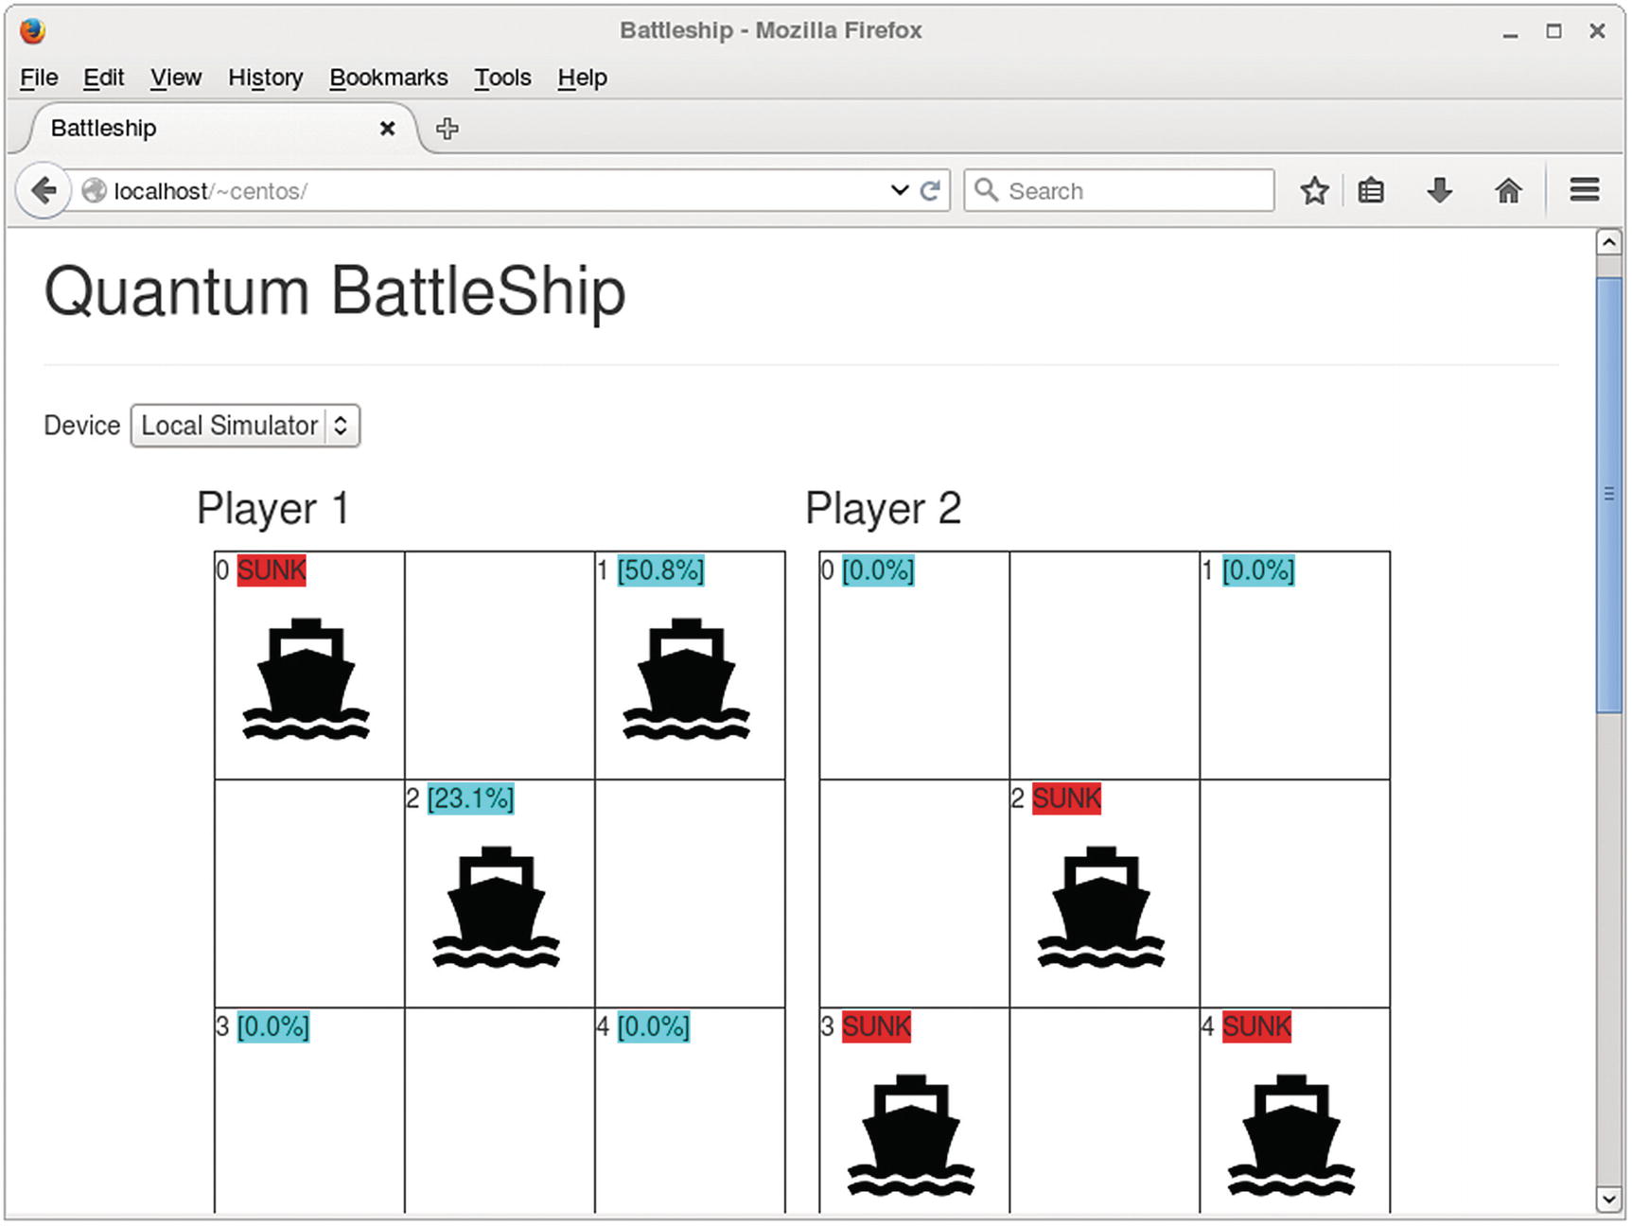Click the Device label text
1632x1226 pixels.
[x=82, y=426]
